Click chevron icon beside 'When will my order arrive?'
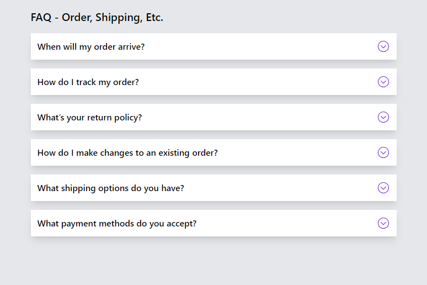Image resolution: width=427 pixels, height=285 pixels. tap(383, 46)
